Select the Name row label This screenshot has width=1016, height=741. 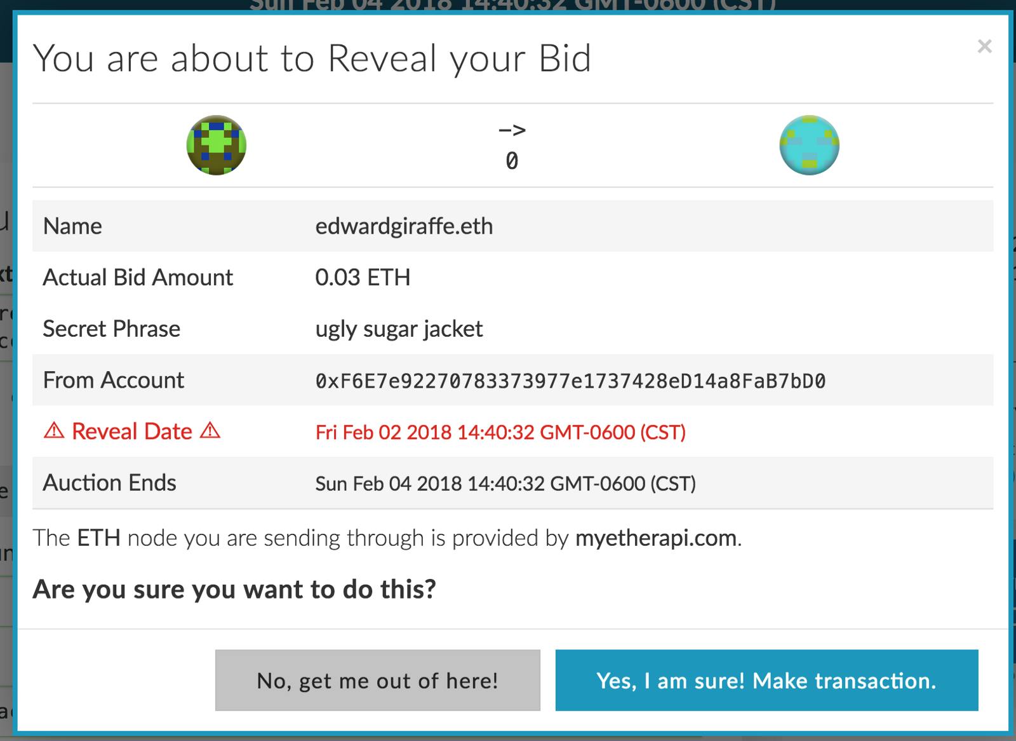click(x=72, y=226)
